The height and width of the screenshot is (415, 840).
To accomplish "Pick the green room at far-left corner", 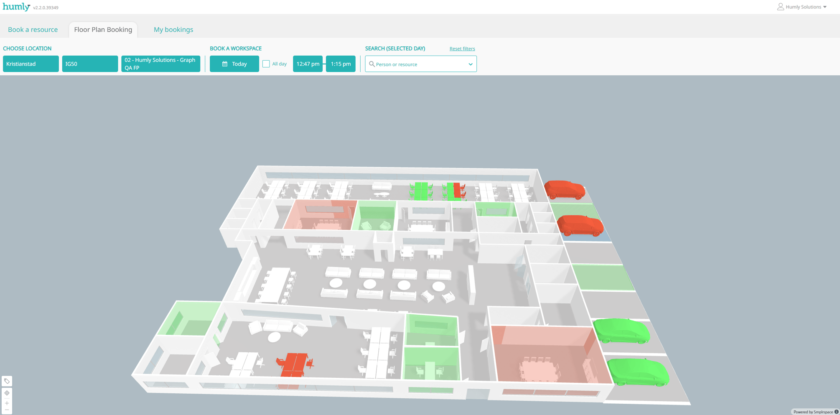I will coord(189,318).
